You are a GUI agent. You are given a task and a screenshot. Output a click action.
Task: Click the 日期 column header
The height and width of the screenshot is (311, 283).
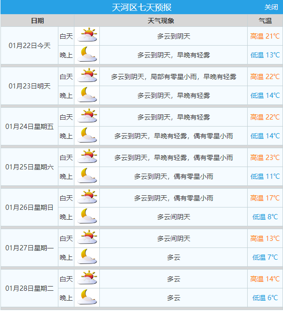click(x=37, y=21)
